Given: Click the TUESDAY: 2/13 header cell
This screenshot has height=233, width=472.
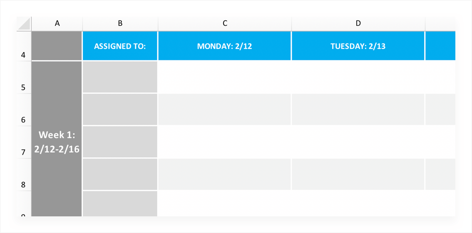Looking at the screenshot, I should coord(358,46).
